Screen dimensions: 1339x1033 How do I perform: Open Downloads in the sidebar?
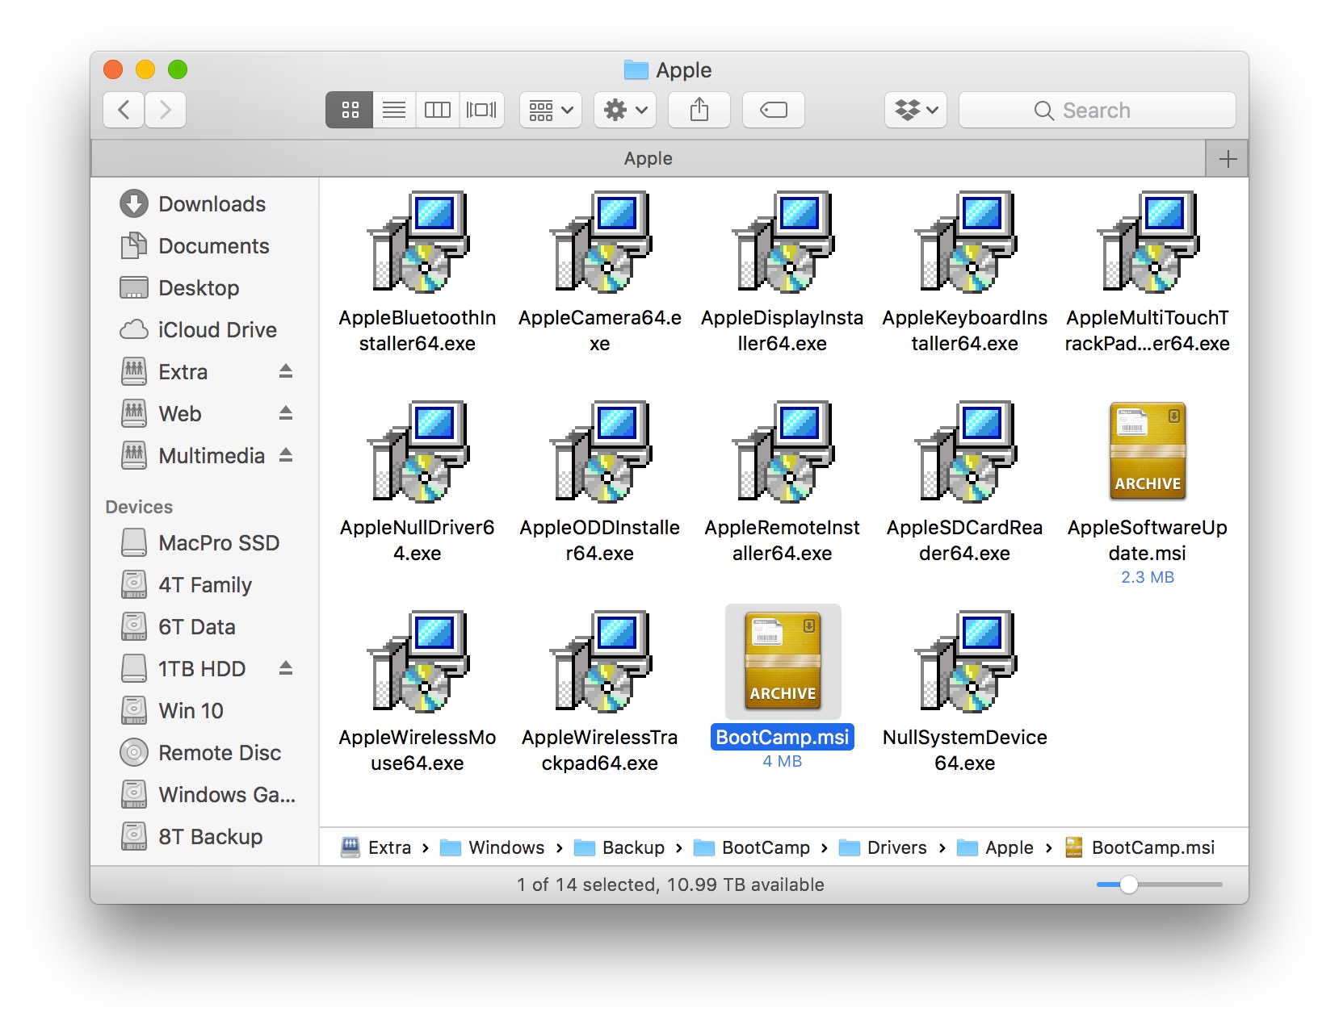192,204
